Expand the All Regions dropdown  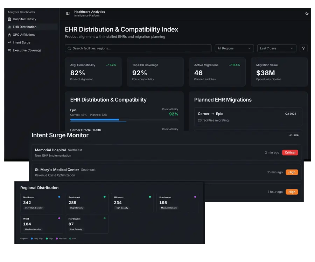point(234,48)
